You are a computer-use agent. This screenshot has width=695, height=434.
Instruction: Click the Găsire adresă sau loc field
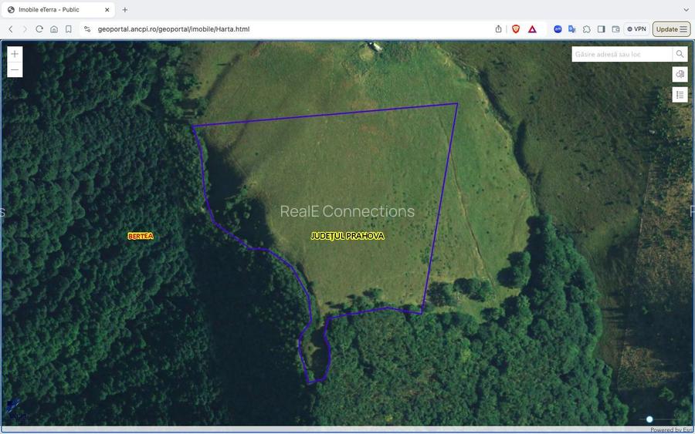(622, 54)
